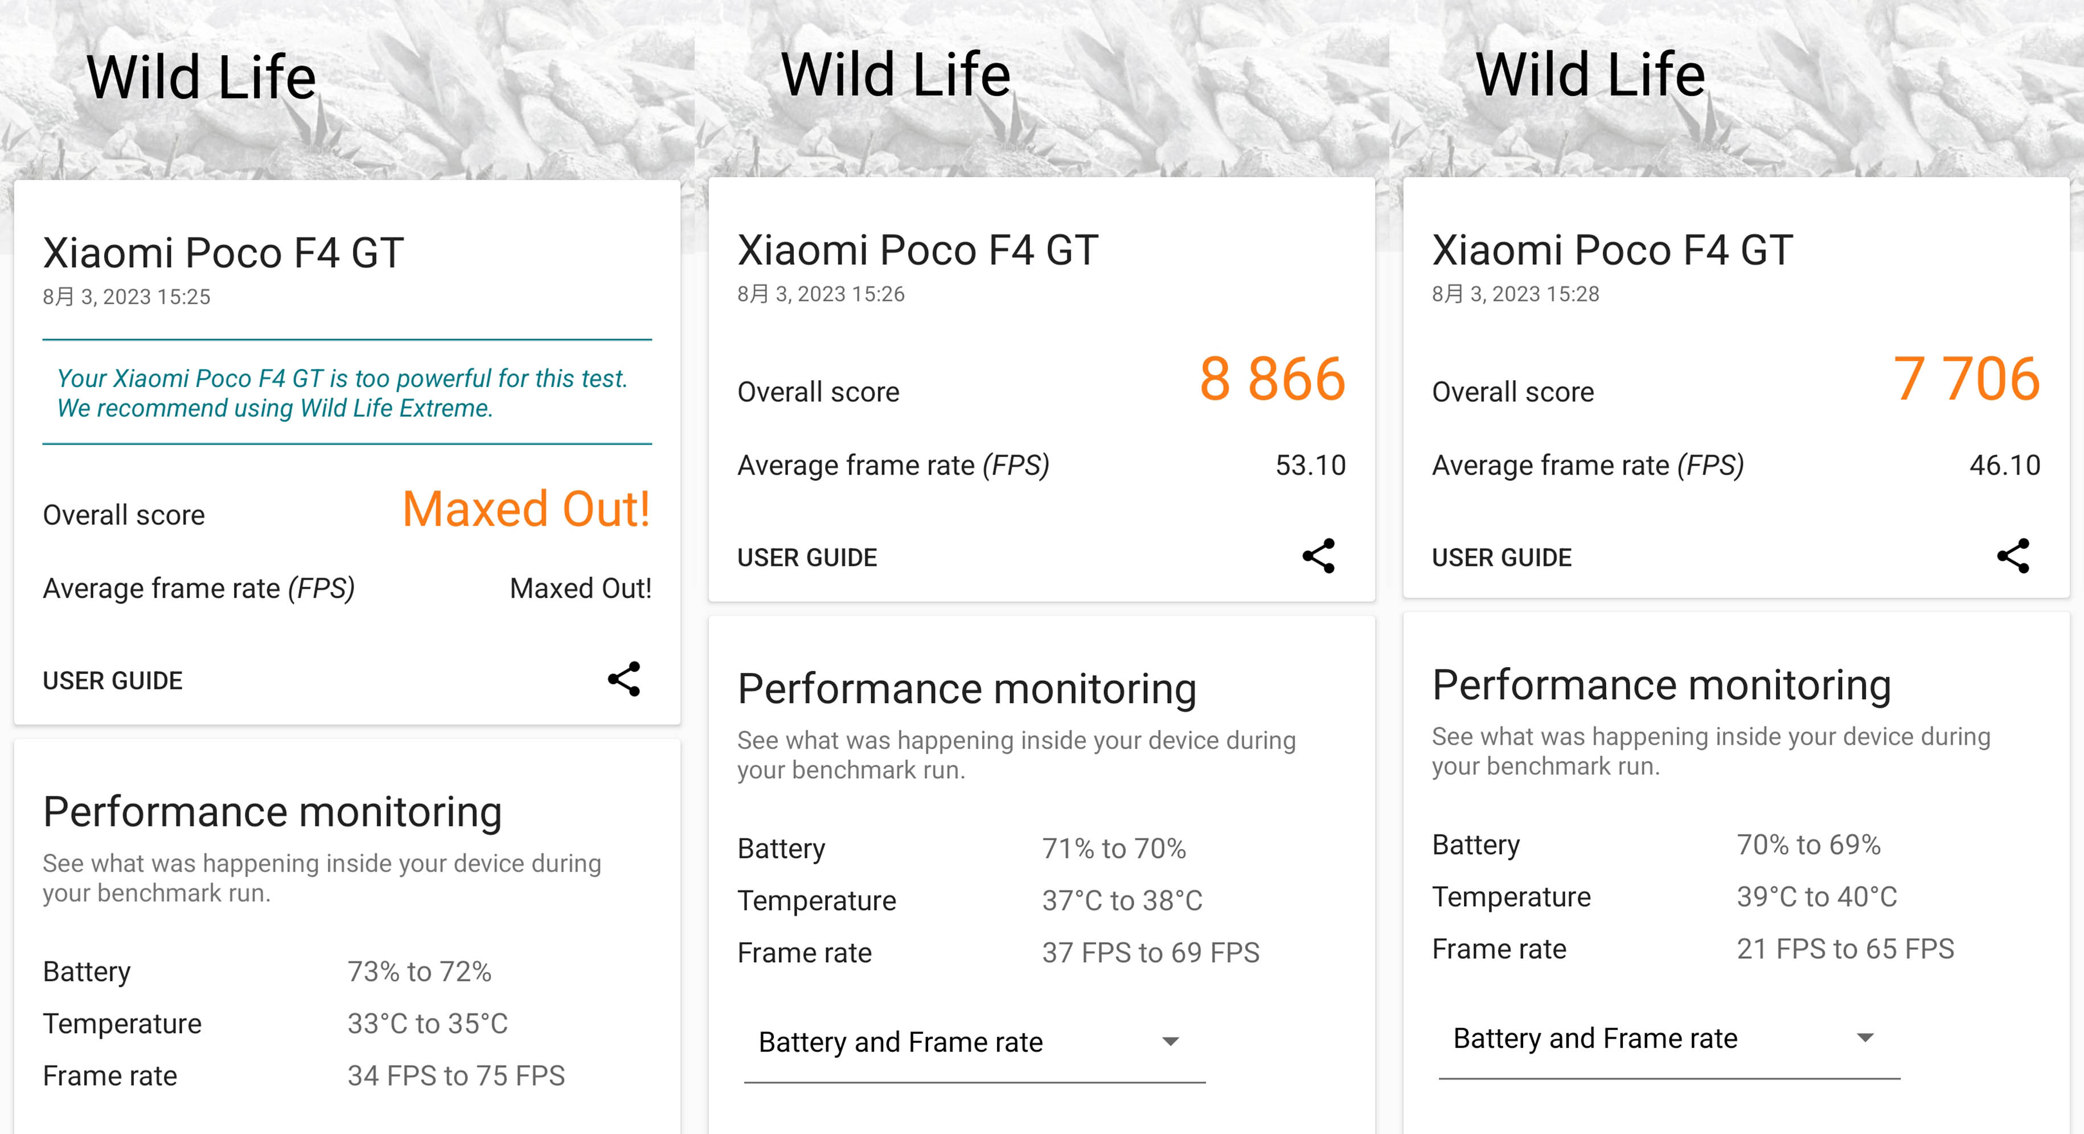Tap the share icon on the Maxed Out result card

click(623, 679)
